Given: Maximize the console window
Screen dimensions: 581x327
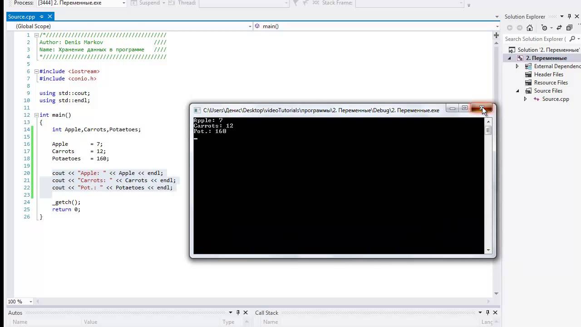Looking at the screenshot, I should pos(464,108).
